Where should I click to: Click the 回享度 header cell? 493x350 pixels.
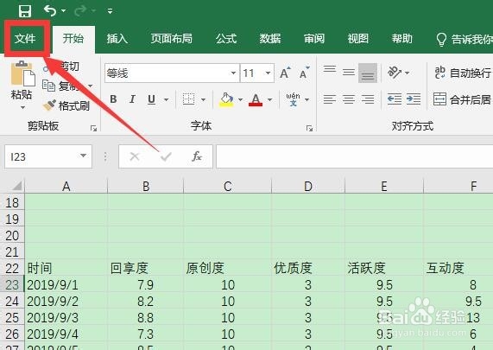145,268
